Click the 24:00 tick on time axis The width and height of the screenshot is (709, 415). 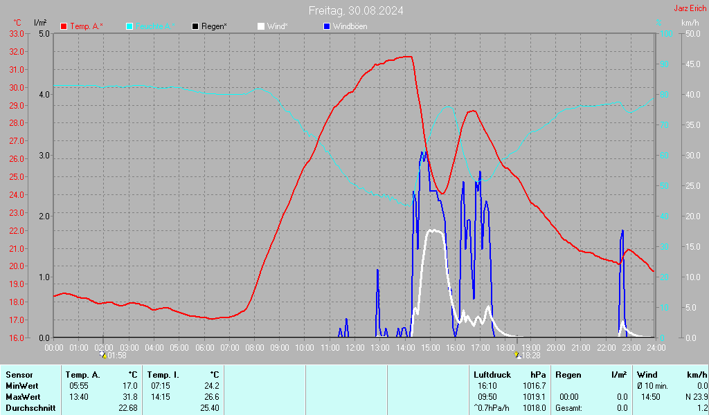(x=656, y=347)
